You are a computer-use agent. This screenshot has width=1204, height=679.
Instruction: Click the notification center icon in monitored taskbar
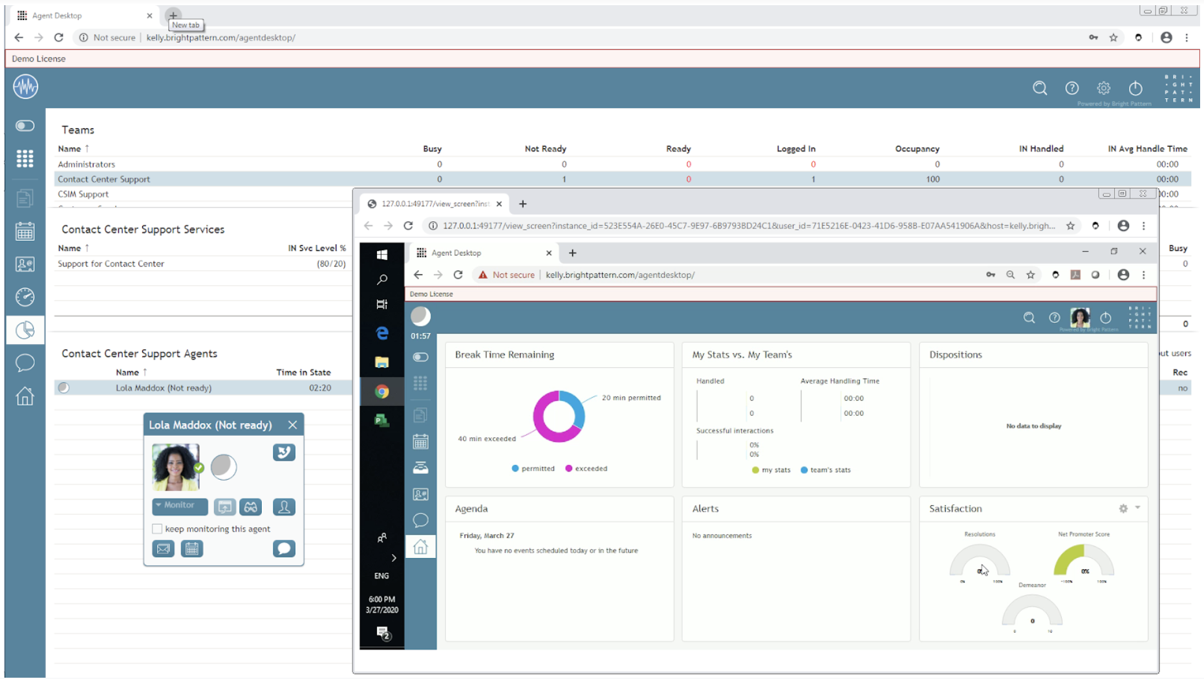[383, 633]
